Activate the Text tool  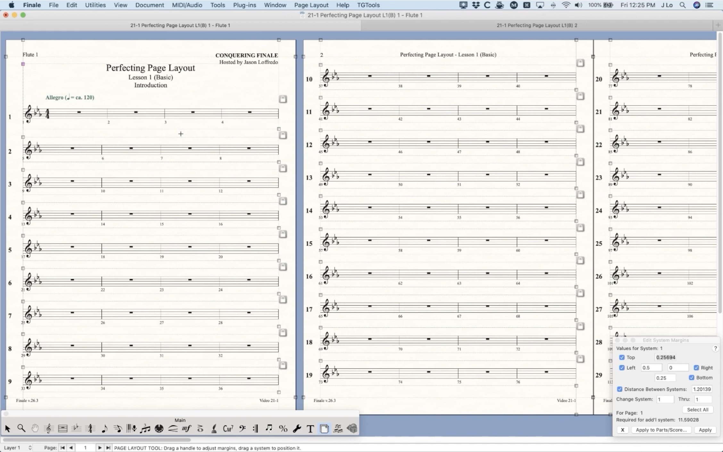pos(310,428)
